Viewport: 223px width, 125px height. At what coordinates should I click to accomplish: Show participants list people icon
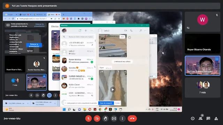201,118
